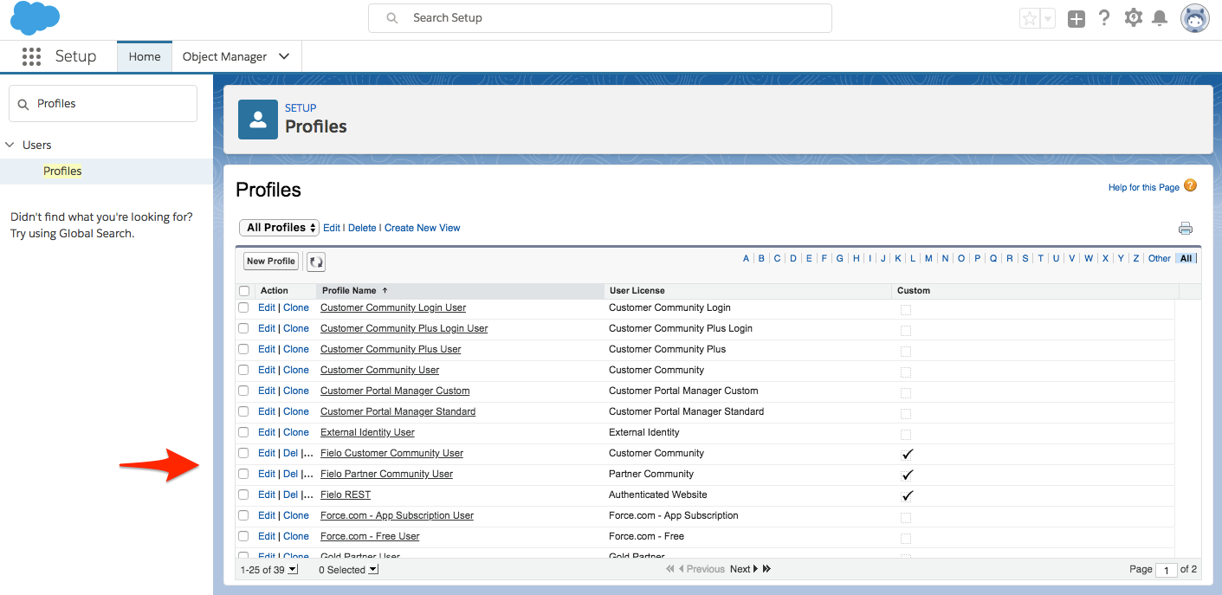
Task: Click the Edit view link
Action: point(332,228)
